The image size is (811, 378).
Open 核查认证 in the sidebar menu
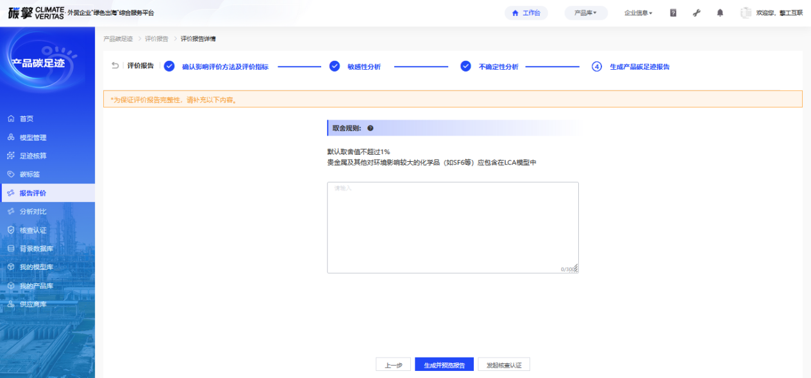click(x=33, y=230)
